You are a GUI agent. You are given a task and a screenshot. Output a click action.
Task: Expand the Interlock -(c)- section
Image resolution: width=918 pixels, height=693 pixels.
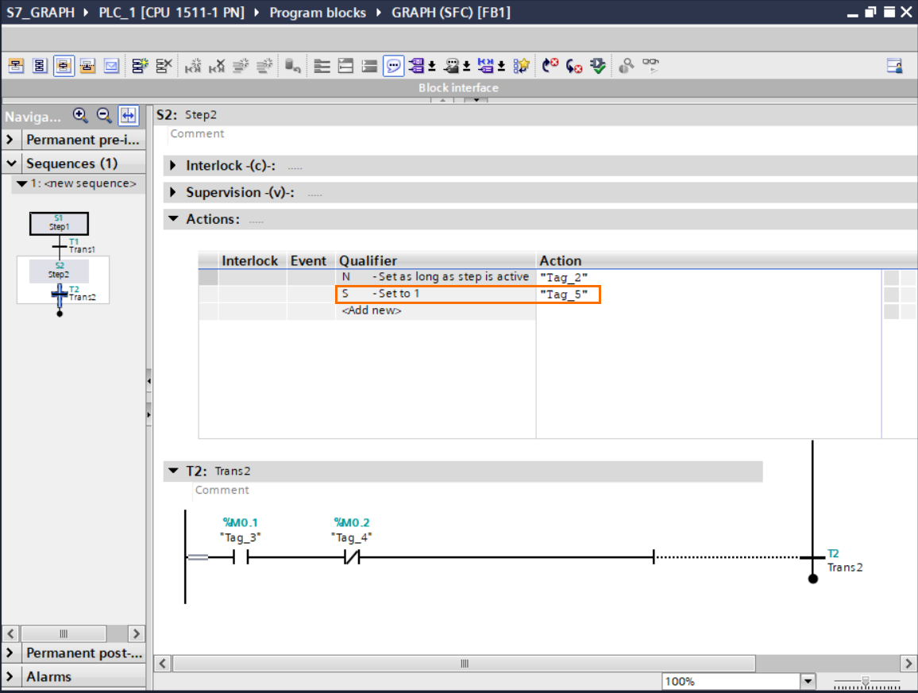tap(172, 166)
